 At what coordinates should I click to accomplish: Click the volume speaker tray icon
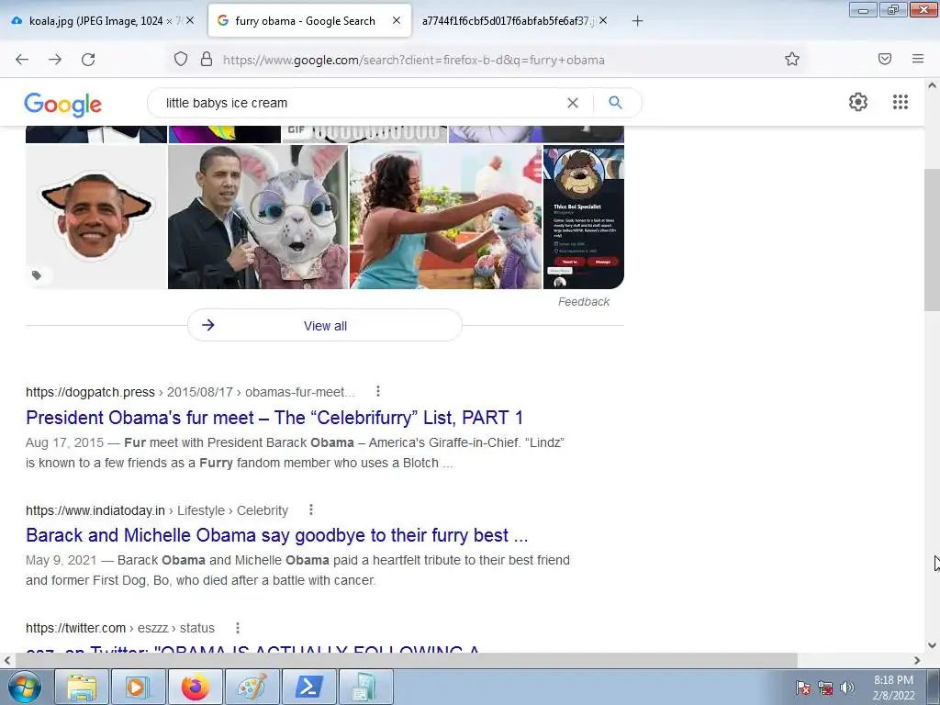tap(846, 688)
